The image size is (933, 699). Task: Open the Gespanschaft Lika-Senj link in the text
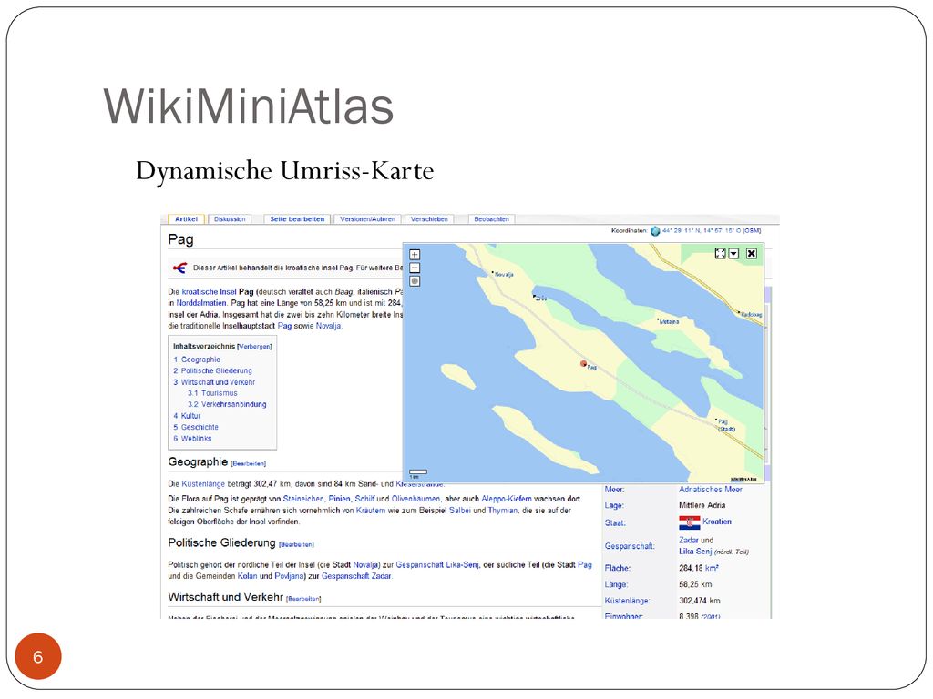click(437, 565)
